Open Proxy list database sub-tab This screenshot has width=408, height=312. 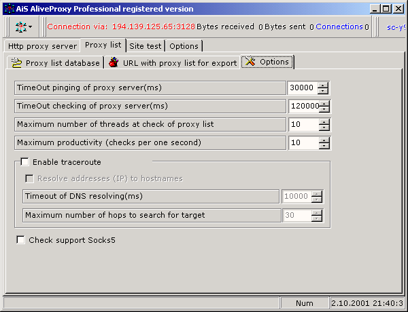pyautogui.click(x=56, y=63)
